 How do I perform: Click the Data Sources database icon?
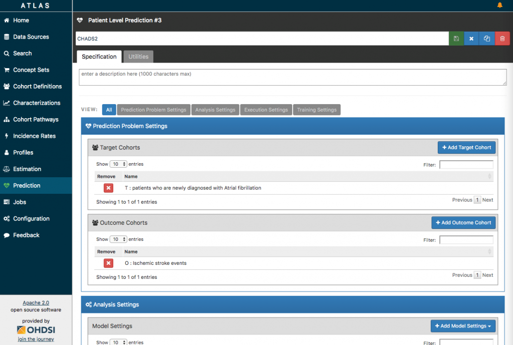7,37
